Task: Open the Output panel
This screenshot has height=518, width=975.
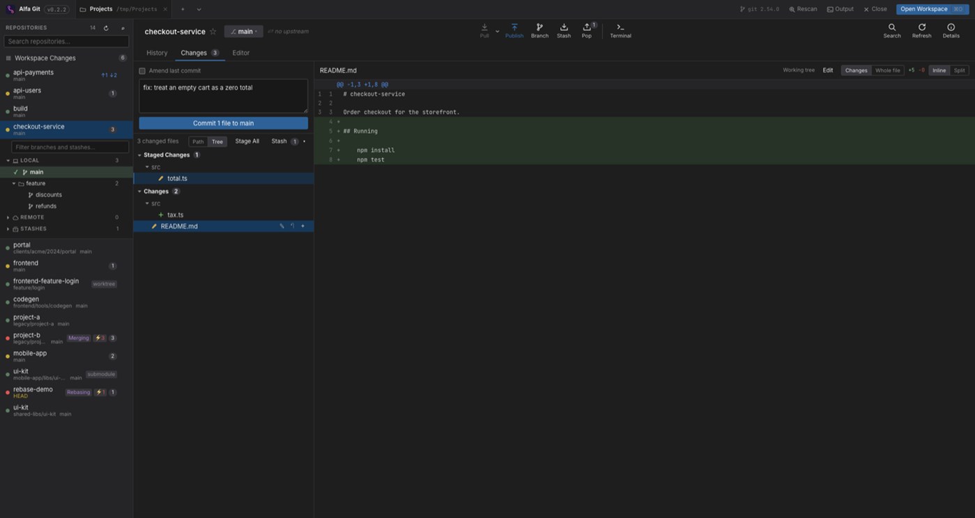Action: pos(840,9)
